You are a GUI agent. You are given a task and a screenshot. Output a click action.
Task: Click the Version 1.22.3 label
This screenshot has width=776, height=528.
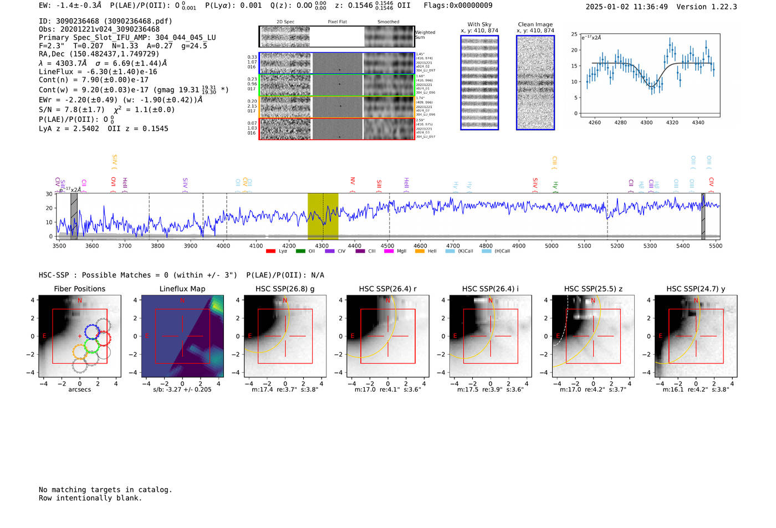707,7
